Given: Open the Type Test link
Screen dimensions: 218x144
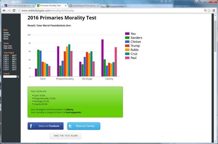Looking at the screenshot, I should coord(8,46).
